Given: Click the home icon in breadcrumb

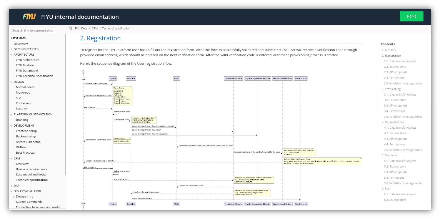Looking at the screenshot, I should pos(70,28).
